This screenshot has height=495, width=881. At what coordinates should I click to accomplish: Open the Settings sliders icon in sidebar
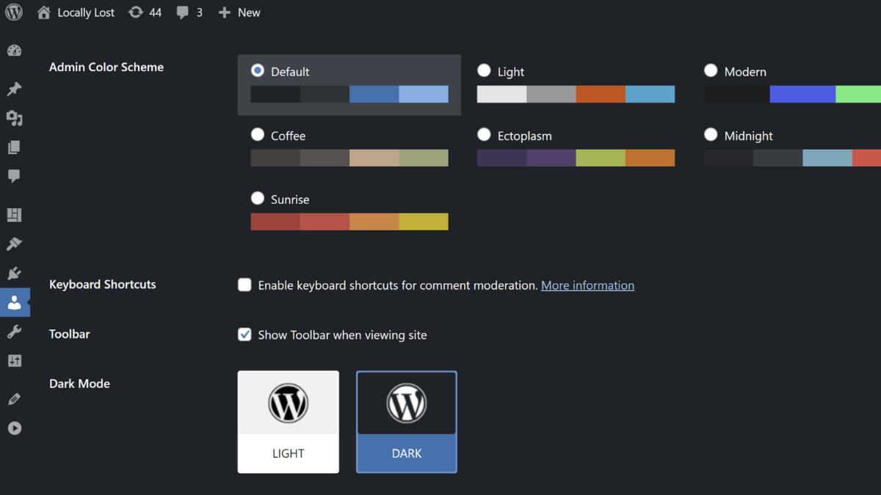[x=14, y=361]
